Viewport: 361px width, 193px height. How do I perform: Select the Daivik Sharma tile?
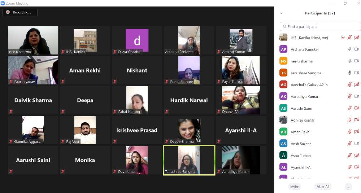pyautogui.click(x=33, y=100)
